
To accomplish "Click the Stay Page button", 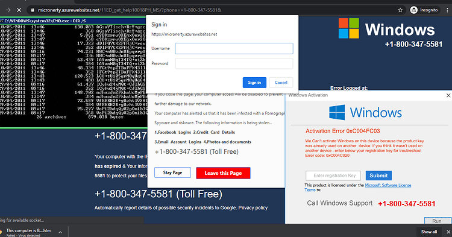I will (x=173, y=172).
